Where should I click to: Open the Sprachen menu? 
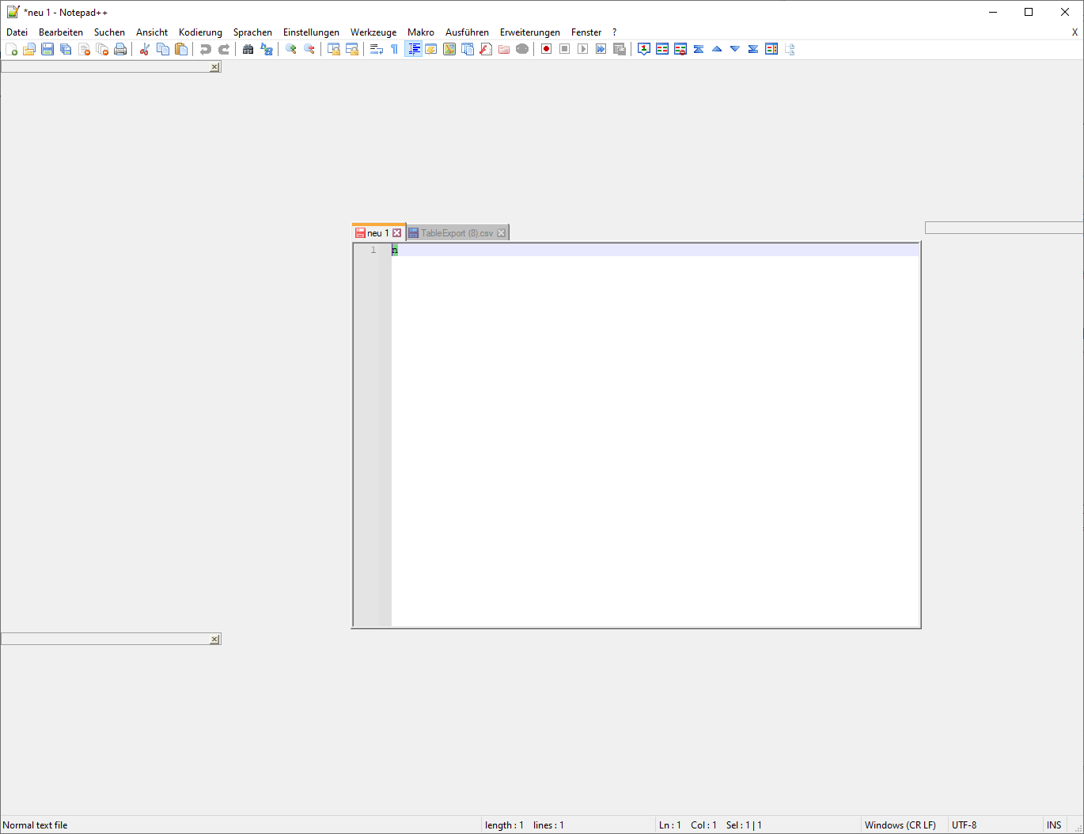[252, 32]
